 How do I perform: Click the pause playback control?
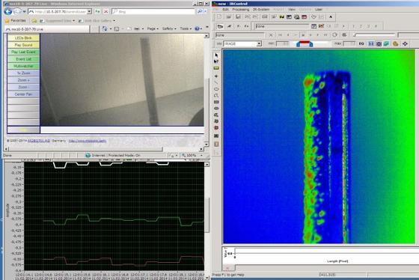303,35
